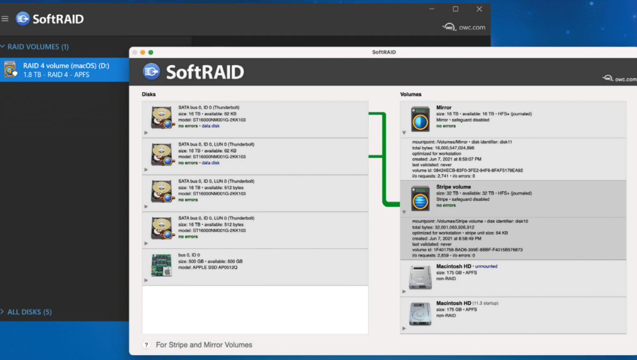Click the 'SoftRAID' title in the Mac window title bar

384,52
